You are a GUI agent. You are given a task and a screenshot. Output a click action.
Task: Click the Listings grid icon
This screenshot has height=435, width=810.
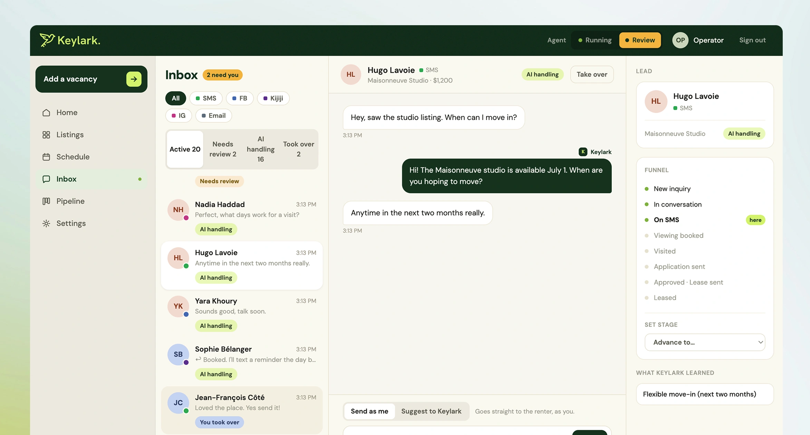coord(46,135)
